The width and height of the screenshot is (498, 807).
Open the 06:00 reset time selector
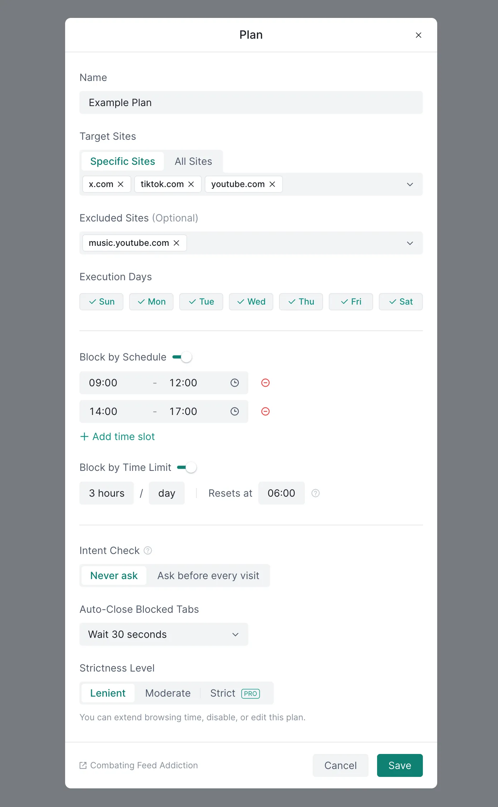pyautogui.click(x=282, y=493)
